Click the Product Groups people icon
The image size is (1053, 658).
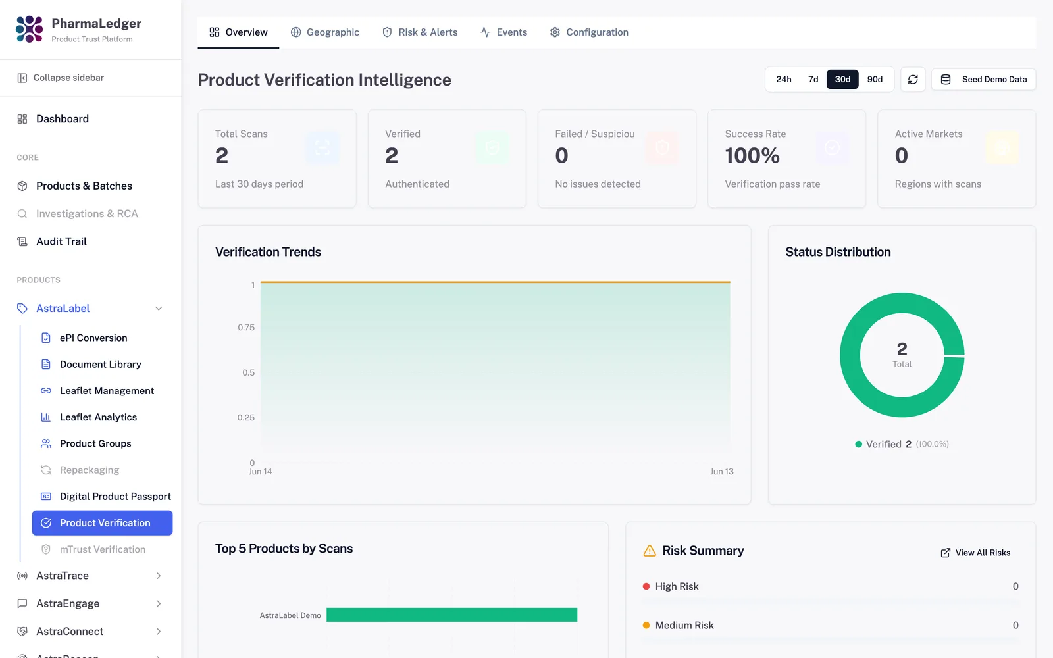(x=46, y=443)
